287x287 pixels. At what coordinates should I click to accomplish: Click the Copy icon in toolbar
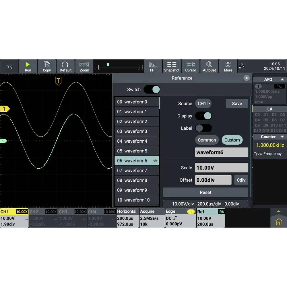click(47, 67)
